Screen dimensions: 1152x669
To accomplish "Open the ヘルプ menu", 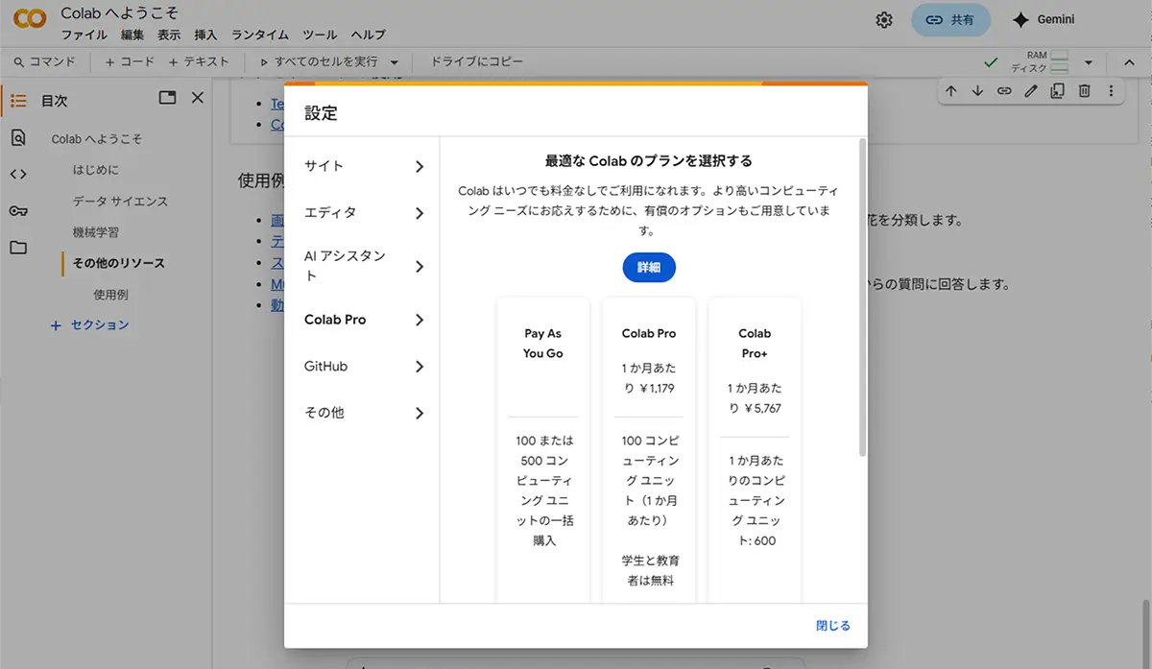I will coord(369,35).
